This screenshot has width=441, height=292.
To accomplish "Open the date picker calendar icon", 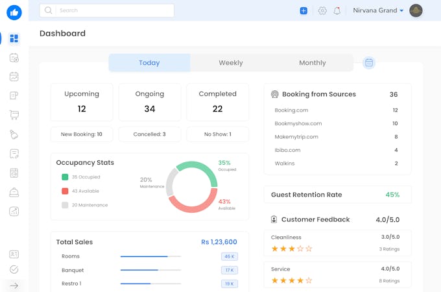I will tap(369, 63).
